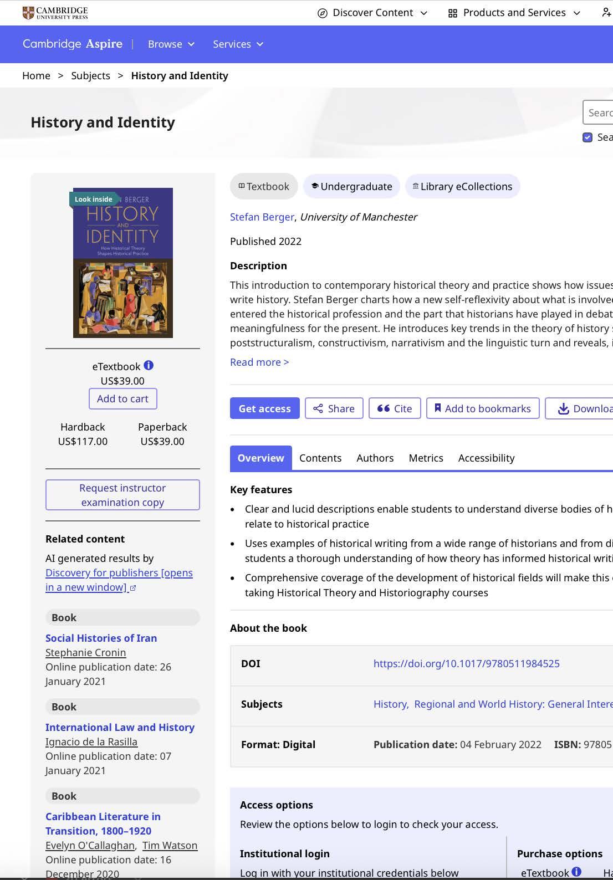Open the Products and Services menu
This screenshot has height=880, width=613.
(514, 13)
